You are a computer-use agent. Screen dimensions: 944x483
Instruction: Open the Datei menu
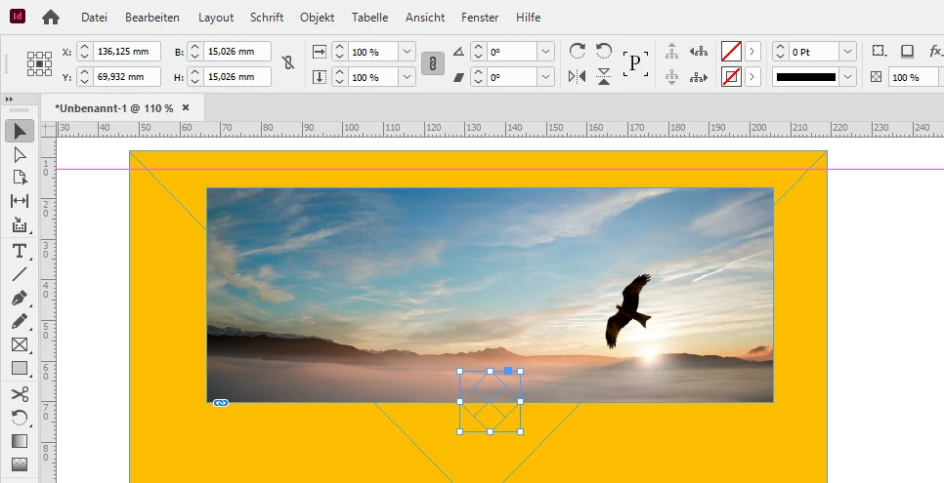click(x=94, y=18)
